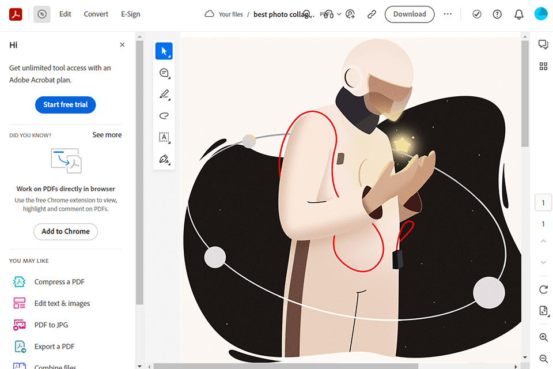Click the left panel vertical scrollbar
This screenshot has height=369, width=553.
139,172
